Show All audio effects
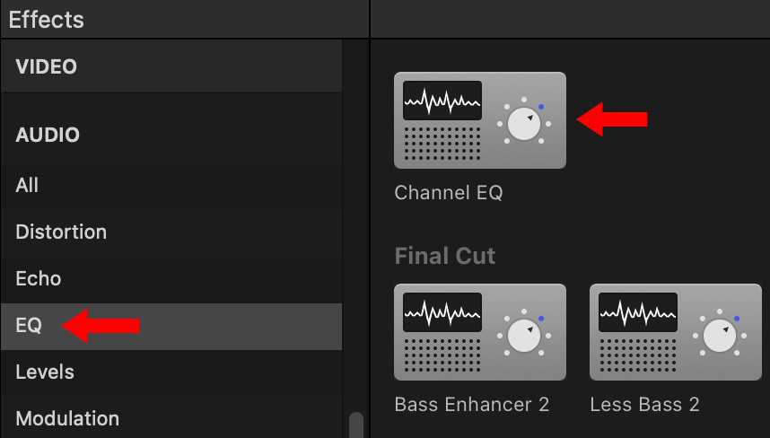This screenshot has width=770, height=438. (x=171, y=186)
